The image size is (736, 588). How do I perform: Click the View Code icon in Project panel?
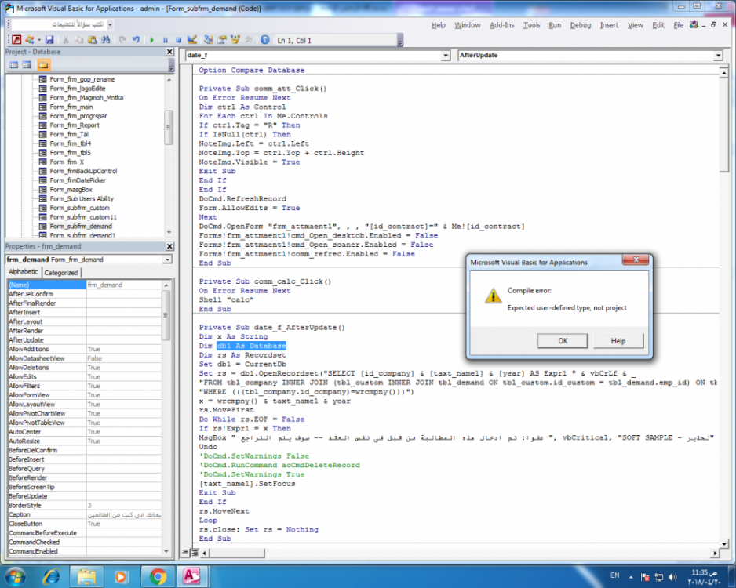14,65
